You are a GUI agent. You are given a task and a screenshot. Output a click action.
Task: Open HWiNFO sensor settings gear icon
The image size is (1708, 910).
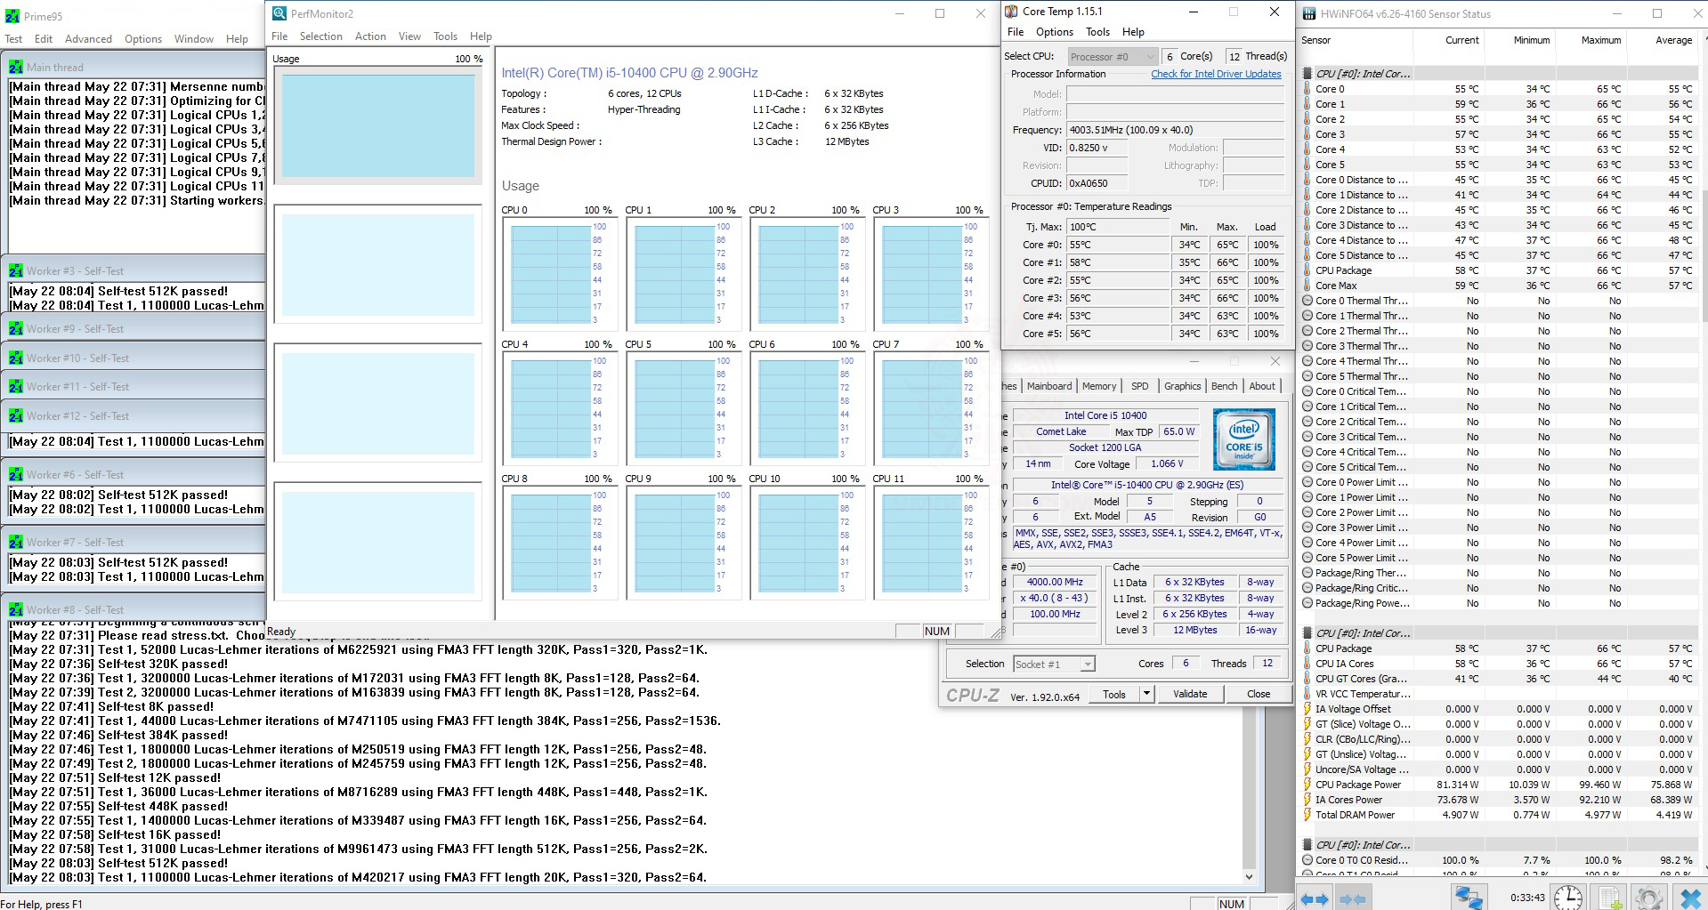click(x=1648, y=898)
